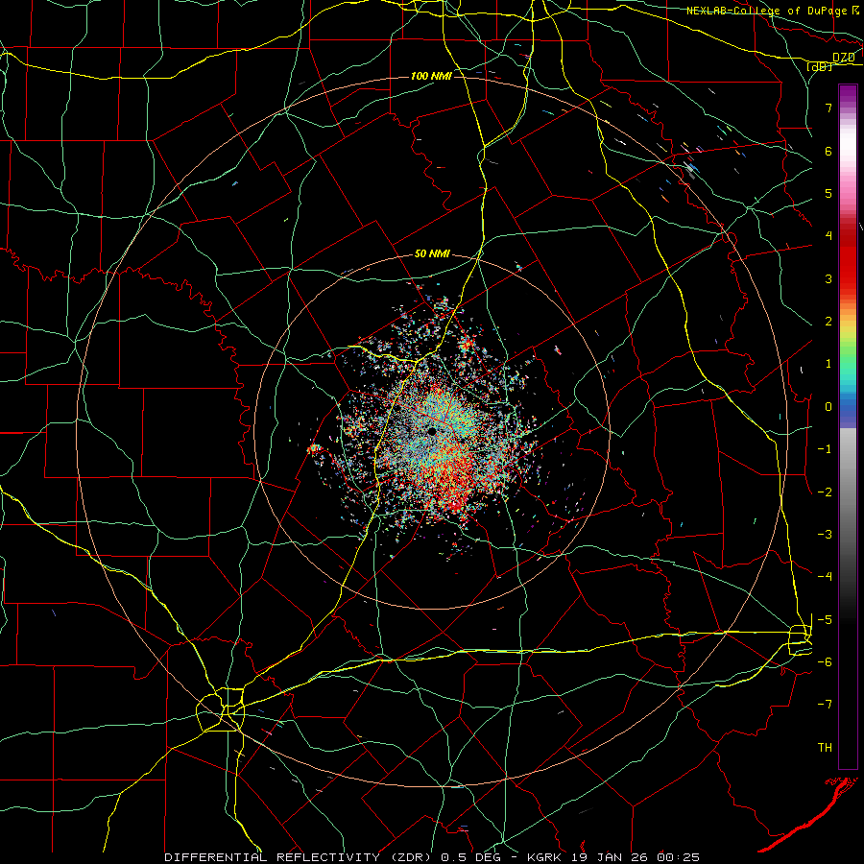Click the TH threshold label on the scale
This screenshot has width=864, height=864.
825,747
